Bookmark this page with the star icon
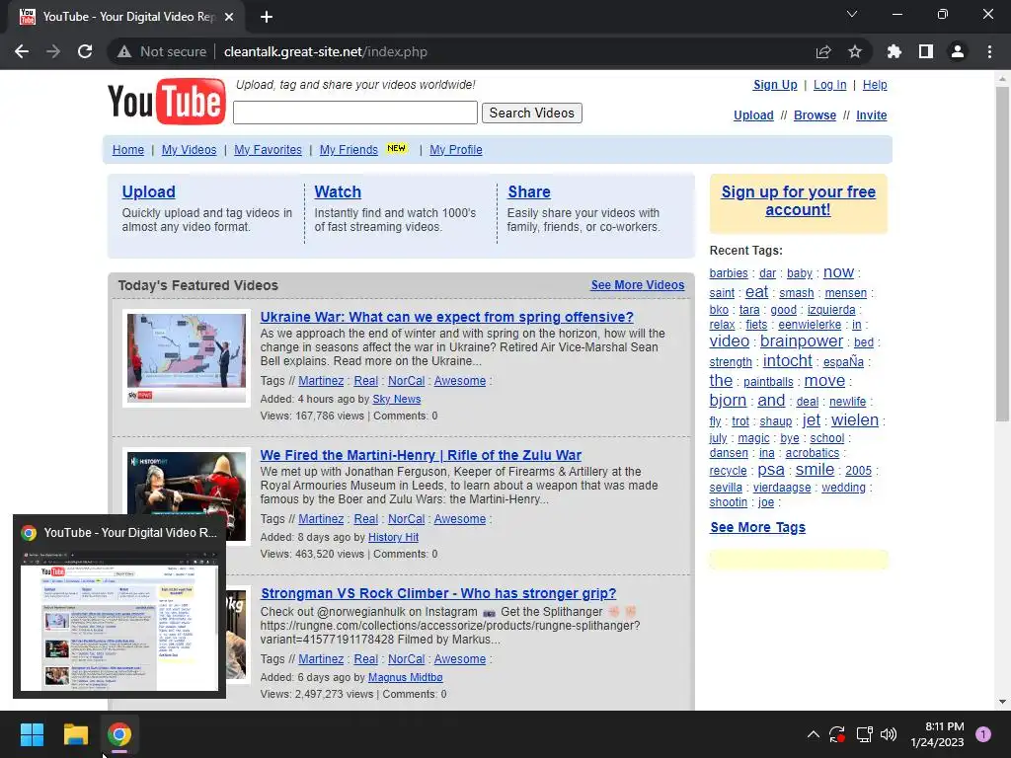Screen dimensions: 1011x758 pyautogui.click(x=855, y=51)
